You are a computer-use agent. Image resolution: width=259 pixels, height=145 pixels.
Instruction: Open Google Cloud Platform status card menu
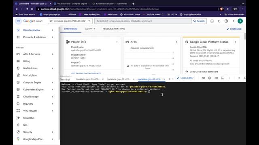pos(236,42)
